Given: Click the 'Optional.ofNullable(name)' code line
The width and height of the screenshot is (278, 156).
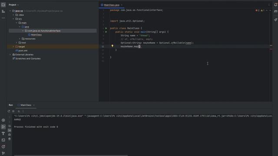Looking at the screenshot, I should (157, 43).
